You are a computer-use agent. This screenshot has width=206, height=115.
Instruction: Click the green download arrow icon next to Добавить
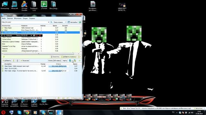coord(14,61)
